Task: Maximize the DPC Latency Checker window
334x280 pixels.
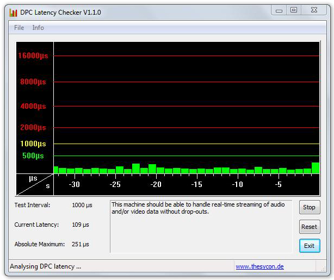Action: (294, 10)
